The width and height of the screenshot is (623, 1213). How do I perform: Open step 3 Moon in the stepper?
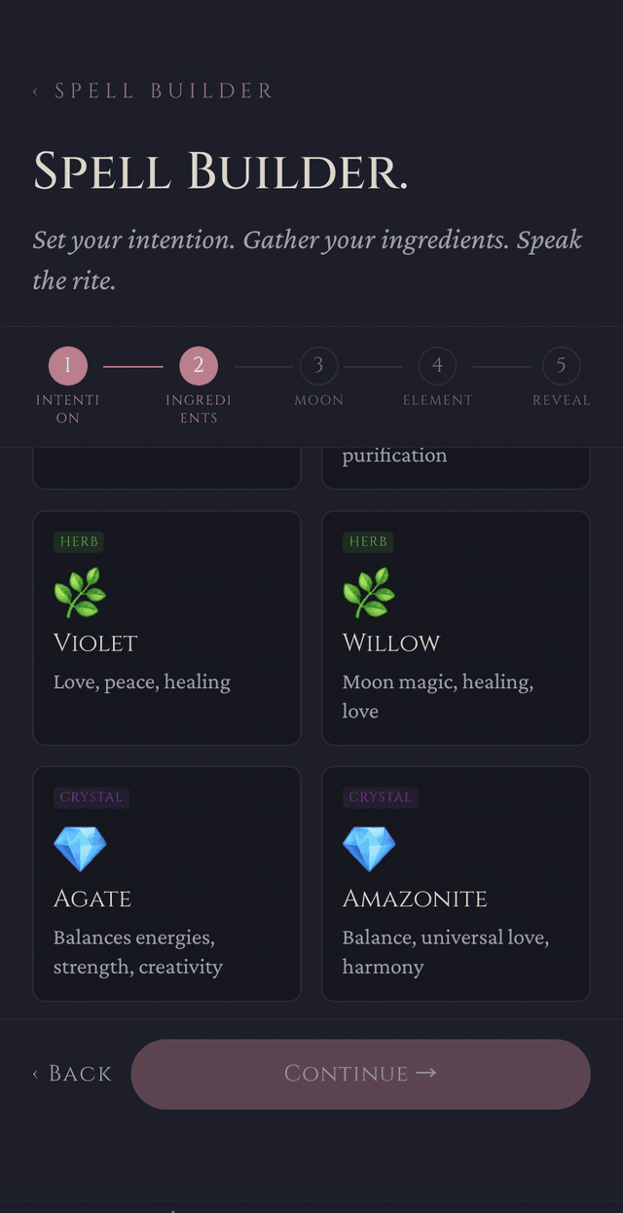319,367
